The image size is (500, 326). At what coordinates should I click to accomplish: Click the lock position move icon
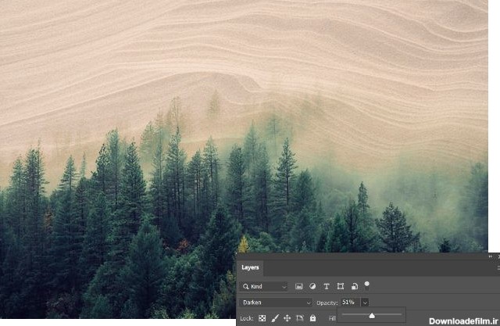point(287,318)
